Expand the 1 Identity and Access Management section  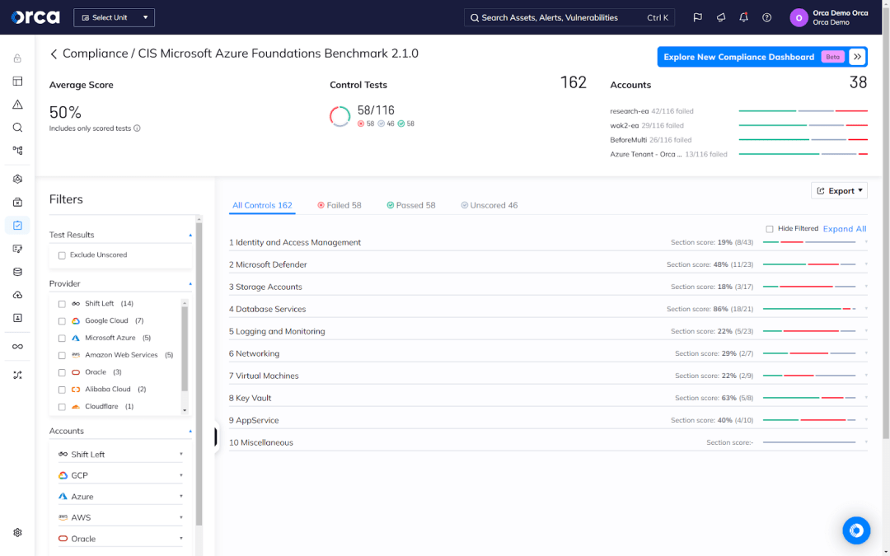pyautogui.click(x=548, y=242)
